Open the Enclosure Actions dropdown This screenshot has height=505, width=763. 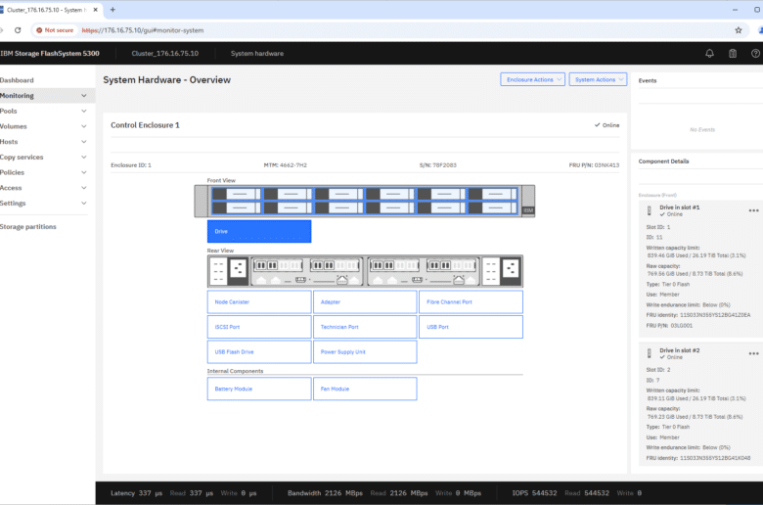pyautogui.click(x=533, y=79)
